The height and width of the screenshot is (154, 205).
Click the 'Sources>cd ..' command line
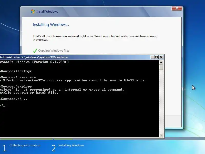[x=14, y=99]
